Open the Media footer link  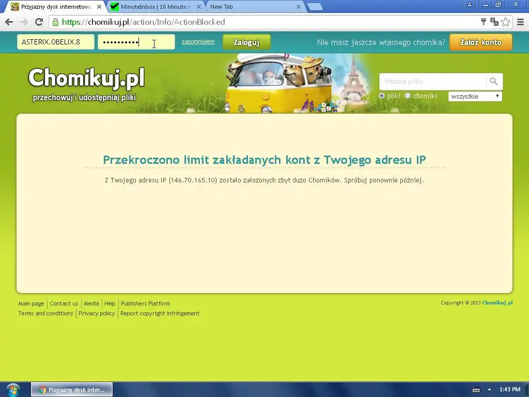91,303
